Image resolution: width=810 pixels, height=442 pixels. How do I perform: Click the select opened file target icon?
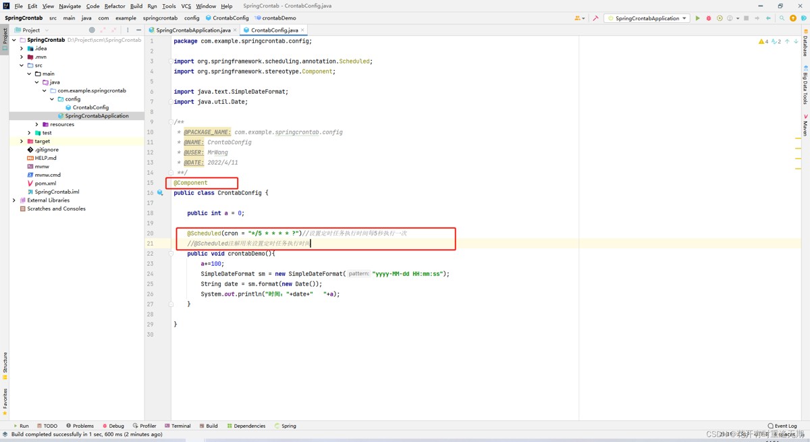point(92,30)
